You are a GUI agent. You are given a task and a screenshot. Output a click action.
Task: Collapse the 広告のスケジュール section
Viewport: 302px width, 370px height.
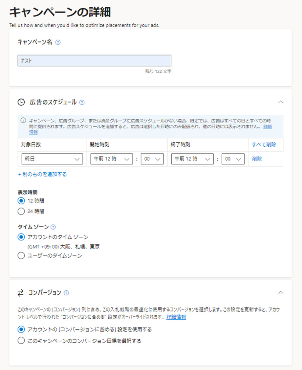coord(281,102)
